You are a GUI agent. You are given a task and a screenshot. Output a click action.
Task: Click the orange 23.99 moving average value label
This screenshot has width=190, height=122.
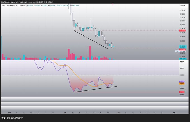tap(182, 83)
